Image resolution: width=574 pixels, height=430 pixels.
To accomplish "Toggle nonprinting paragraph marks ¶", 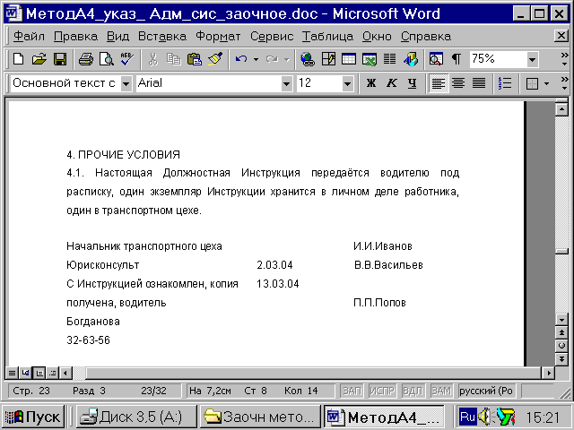I will (457, 59).
